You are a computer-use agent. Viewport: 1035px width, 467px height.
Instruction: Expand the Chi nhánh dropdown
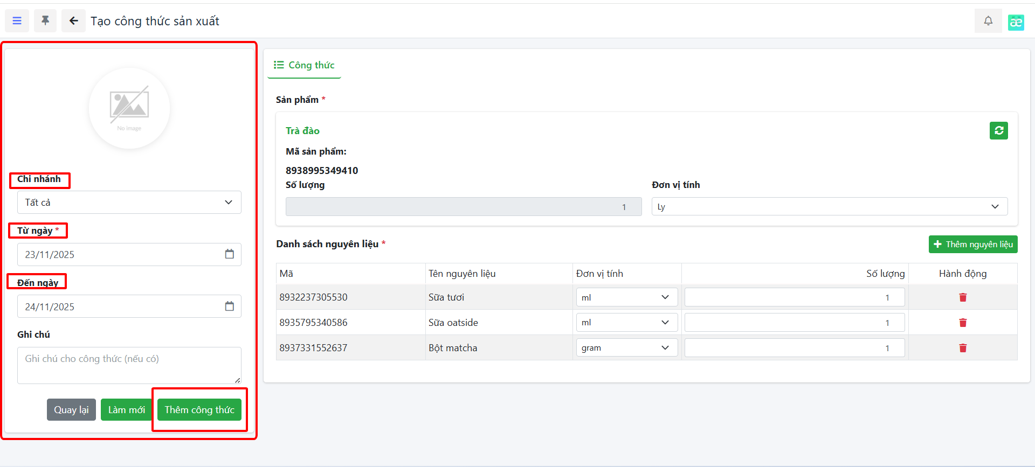(129, 203)
